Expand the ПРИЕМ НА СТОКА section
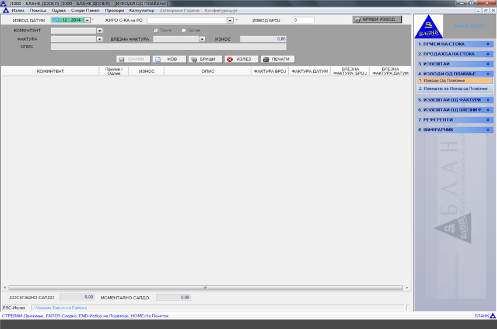 488,44
